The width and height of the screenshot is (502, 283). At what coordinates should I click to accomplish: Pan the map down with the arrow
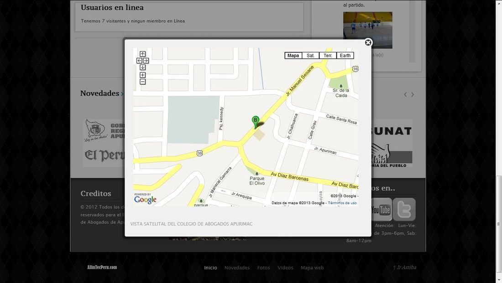(x=143, y=67)
